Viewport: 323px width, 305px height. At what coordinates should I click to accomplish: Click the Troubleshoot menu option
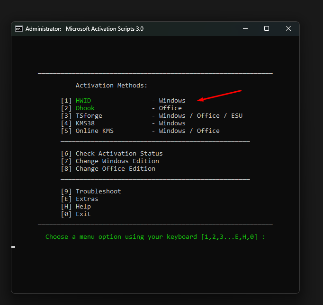coord(98,192)
